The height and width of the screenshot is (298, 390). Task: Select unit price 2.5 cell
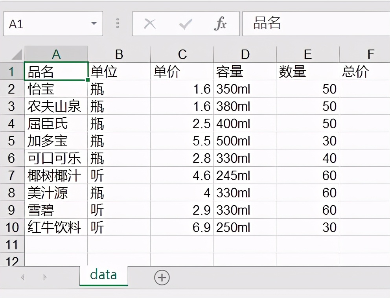pos(182,123)
